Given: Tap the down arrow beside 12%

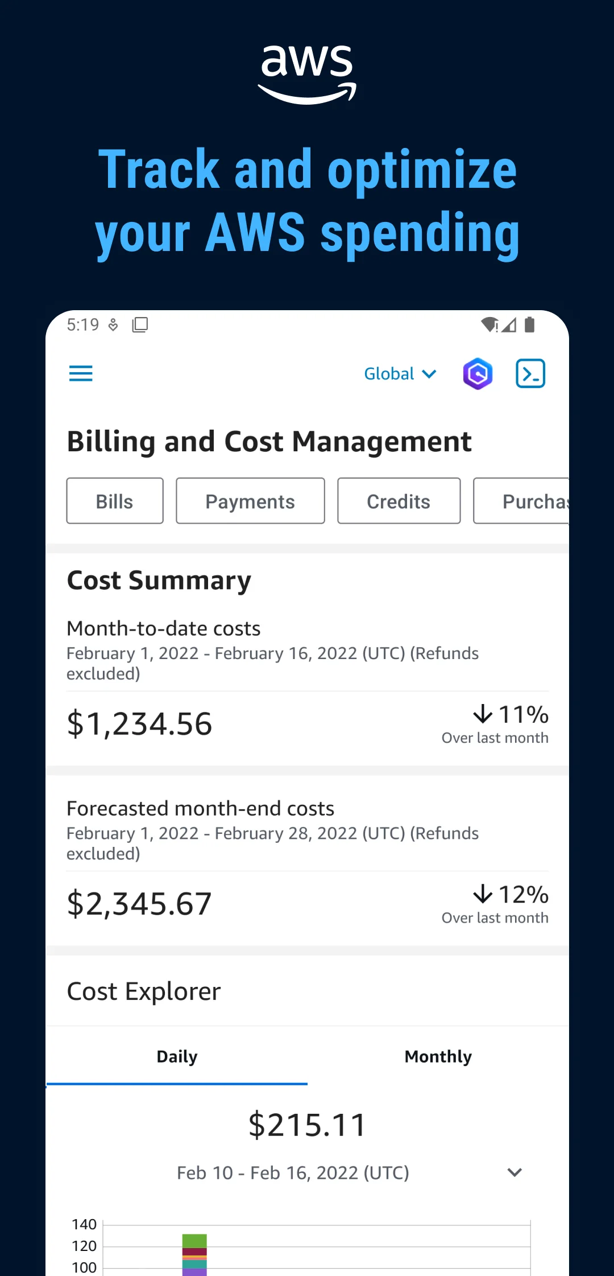Looking at the screenshot, I should [x=483, y=894].
